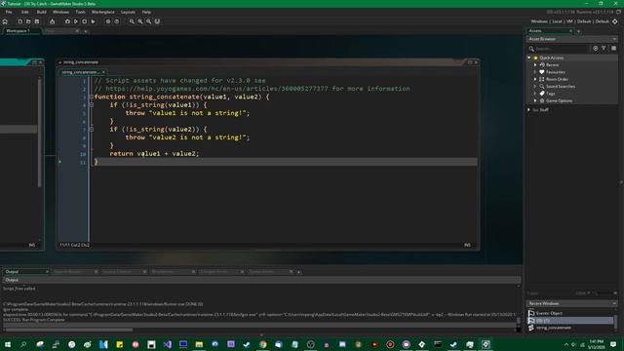This screenshot has width=624, height=351.
Task: Open the Build menu
Action: [x=41, y=12]
